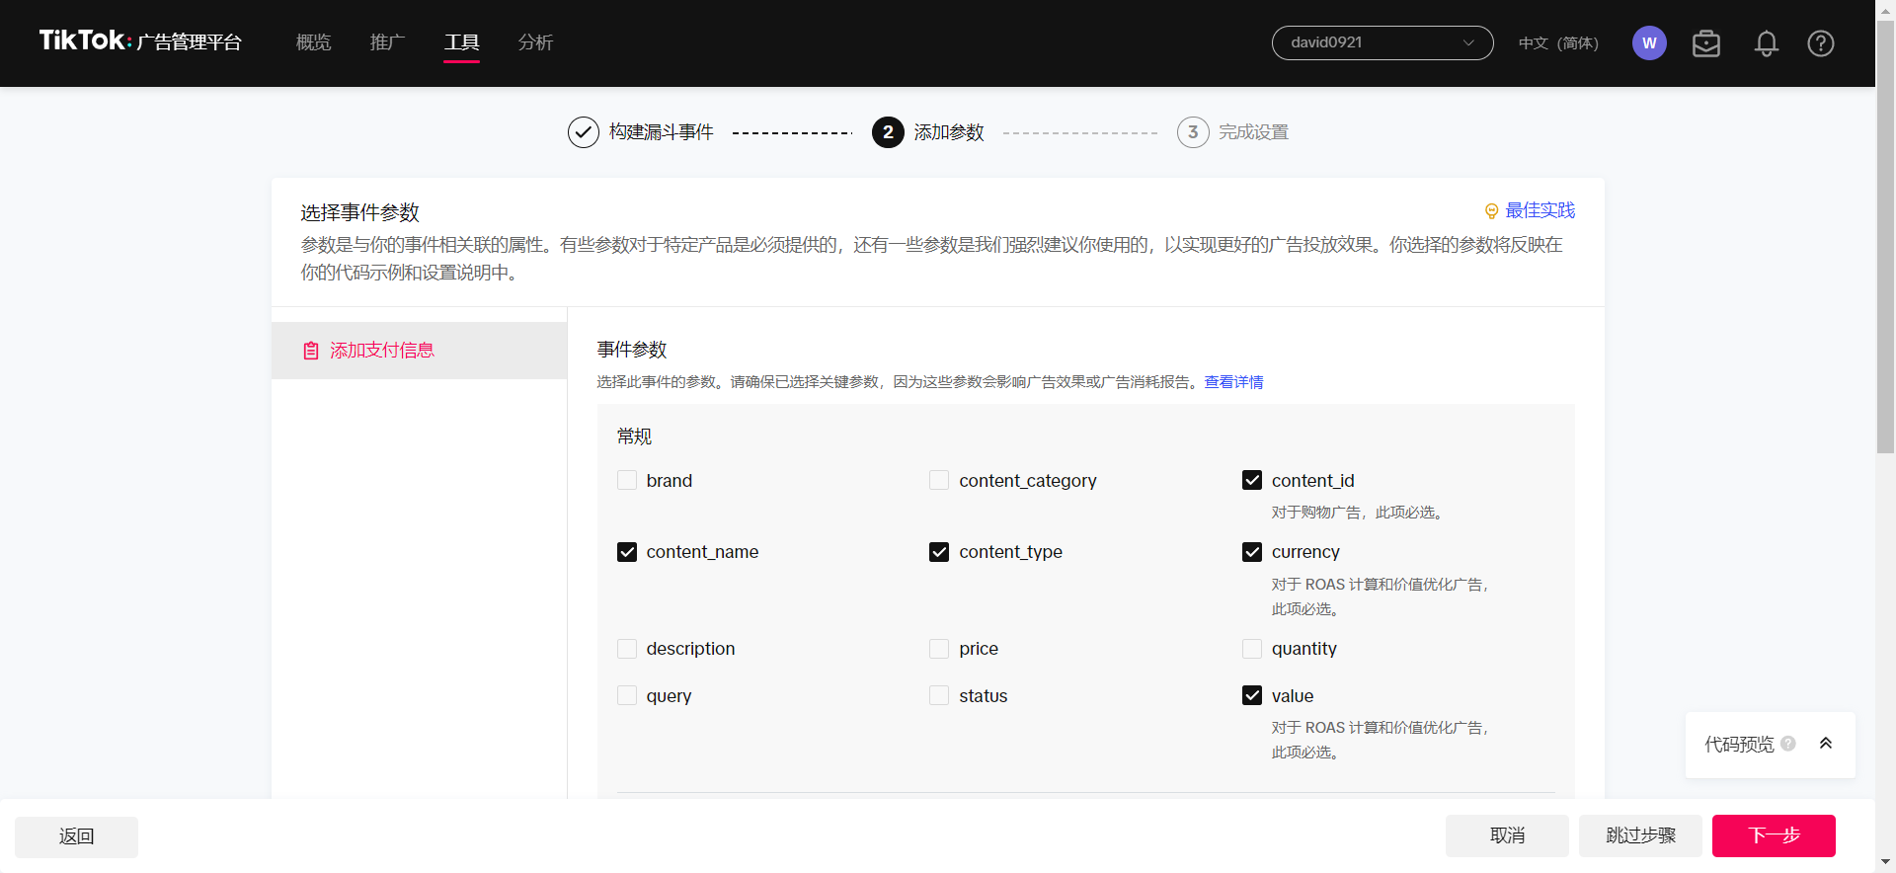
Task: Uncheck the currency checkbox
Action: [x=1252, y=552]
